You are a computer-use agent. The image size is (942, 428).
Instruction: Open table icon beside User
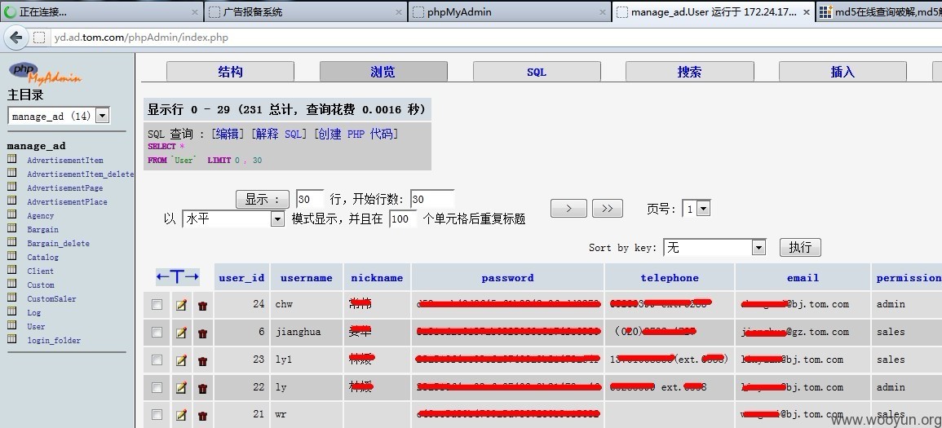coord(11,325)
